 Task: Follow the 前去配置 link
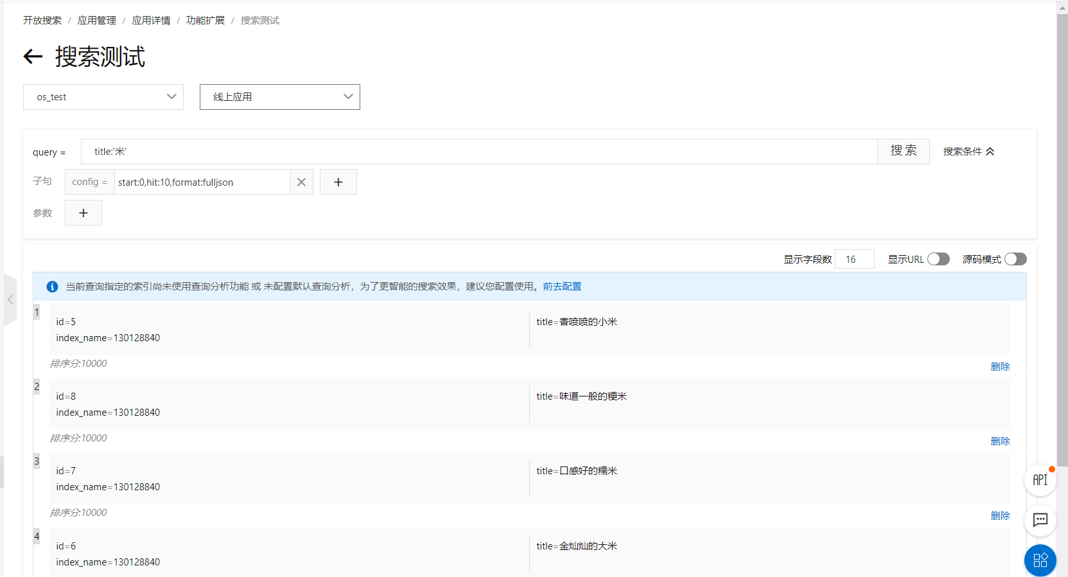click(562, 287)
